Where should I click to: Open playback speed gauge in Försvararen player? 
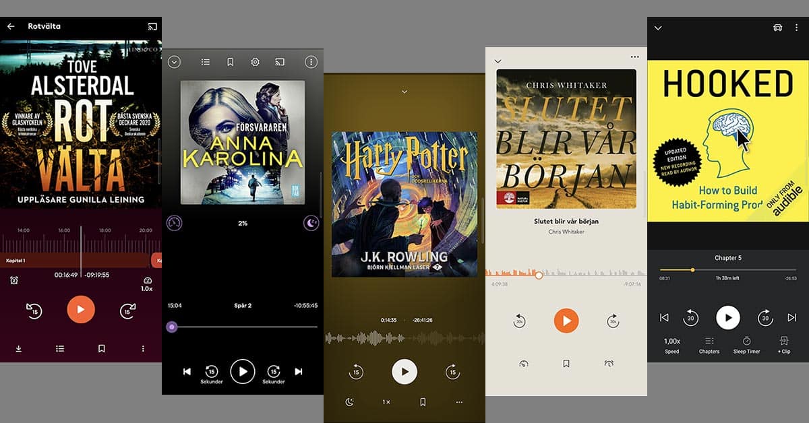click(x=175, y=223)
